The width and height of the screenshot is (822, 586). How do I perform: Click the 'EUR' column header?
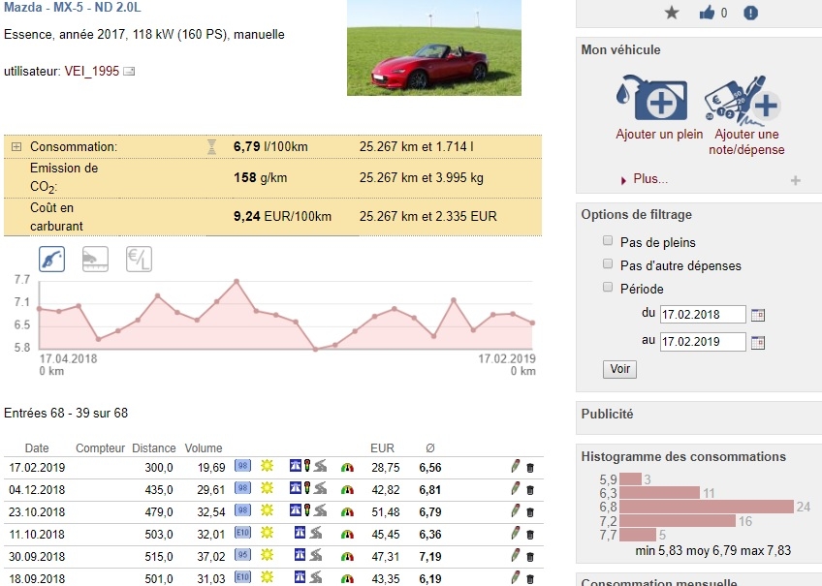(x=382, y=448)
